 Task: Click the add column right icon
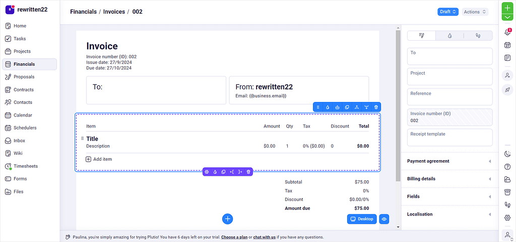[x=240, y=172]
